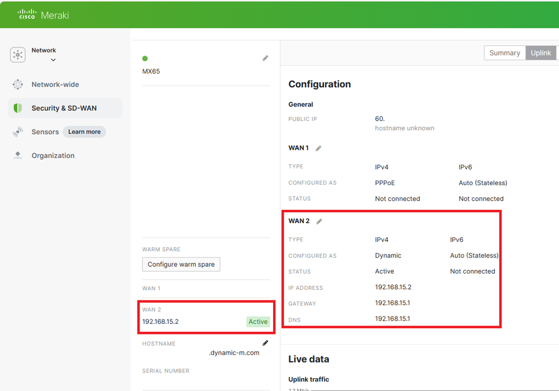Click Learn more next to Sensors

click(x=84, y=132)
